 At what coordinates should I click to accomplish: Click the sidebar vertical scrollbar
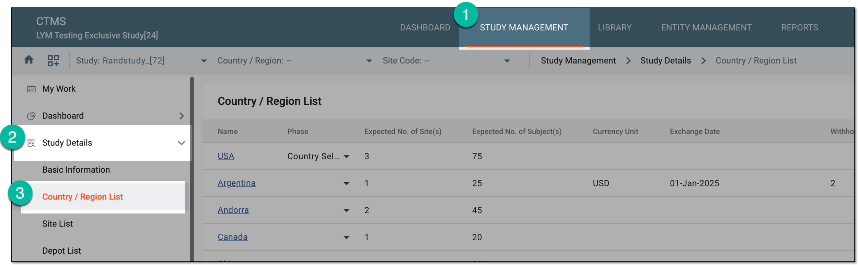click(192, 169)
